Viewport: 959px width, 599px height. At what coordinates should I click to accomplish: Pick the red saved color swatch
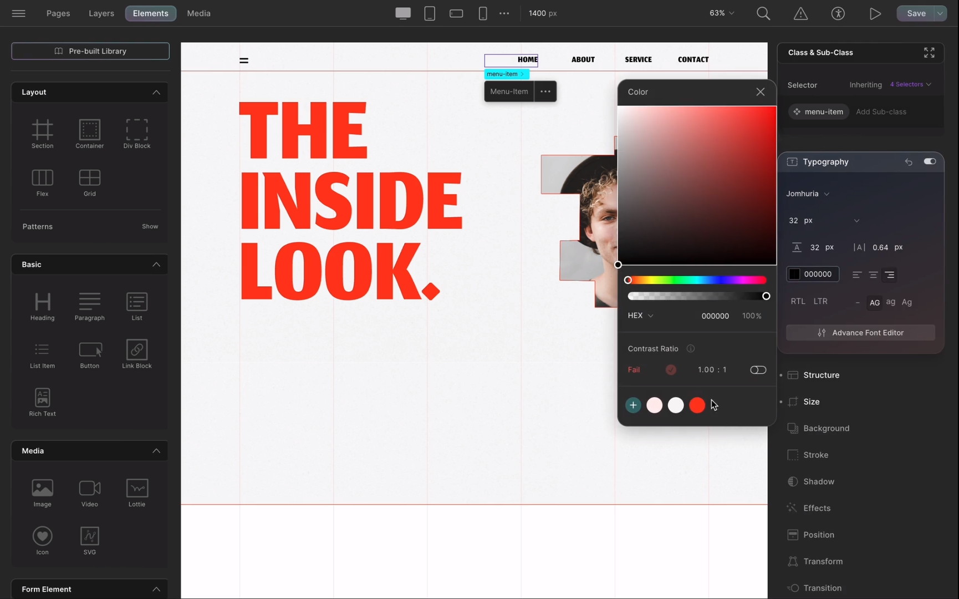click(697, 405)
